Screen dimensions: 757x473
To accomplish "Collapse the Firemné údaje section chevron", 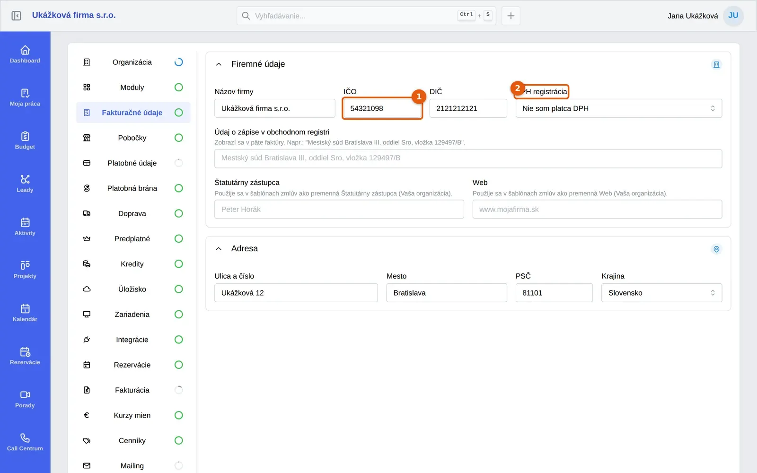I will 219,64.
